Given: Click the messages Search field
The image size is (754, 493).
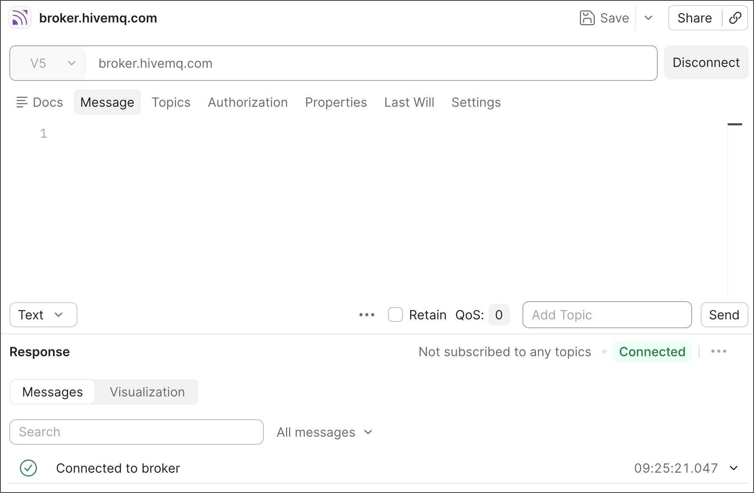Looking at the screenshot, I should 137,432.
